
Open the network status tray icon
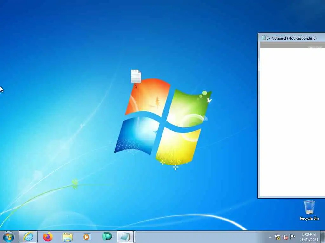coord(277,237)
